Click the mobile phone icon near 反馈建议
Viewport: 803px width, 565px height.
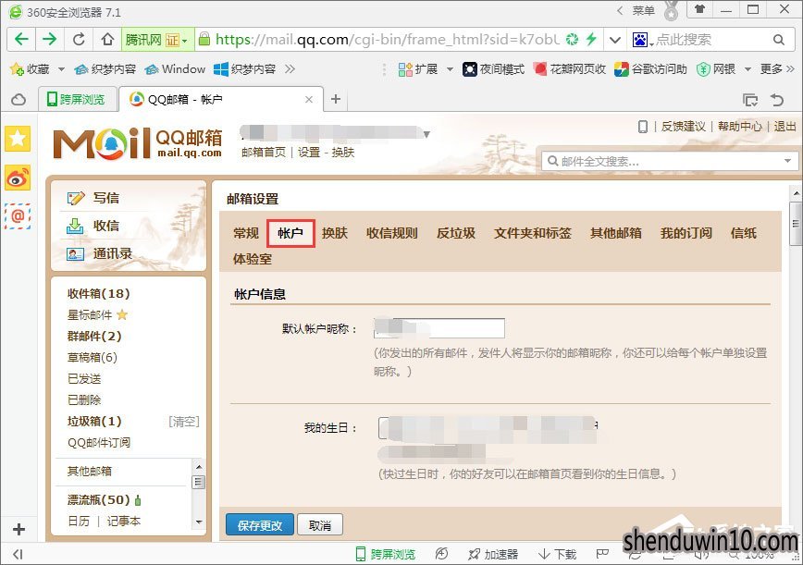tap(643, 127)
